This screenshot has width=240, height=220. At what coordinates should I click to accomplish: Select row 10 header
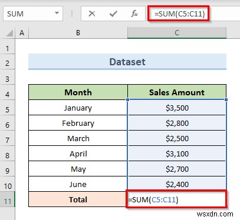[x=7, y=184]
